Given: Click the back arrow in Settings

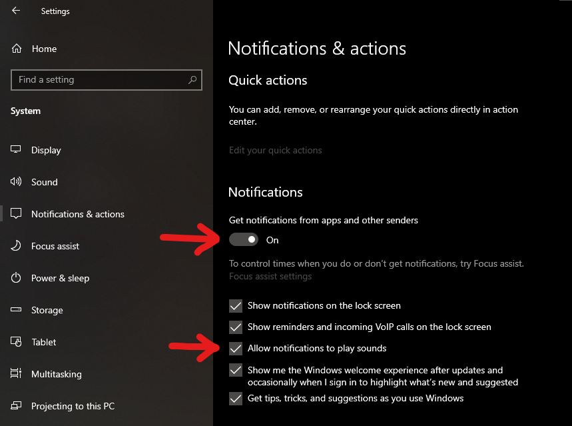Looking at the screenshot, I should coord(16,11).
